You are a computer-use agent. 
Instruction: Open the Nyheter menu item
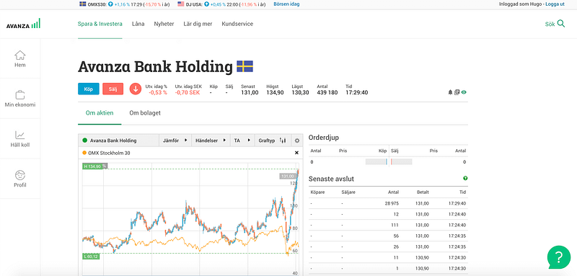(x=164, y=24)
